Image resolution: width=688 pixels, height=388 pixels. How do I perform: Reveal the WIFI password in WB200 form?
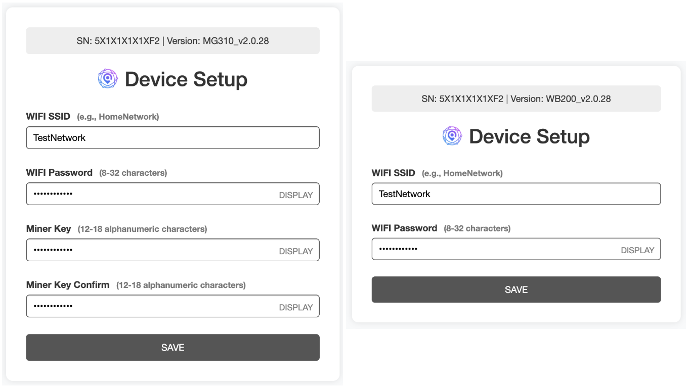637,250
